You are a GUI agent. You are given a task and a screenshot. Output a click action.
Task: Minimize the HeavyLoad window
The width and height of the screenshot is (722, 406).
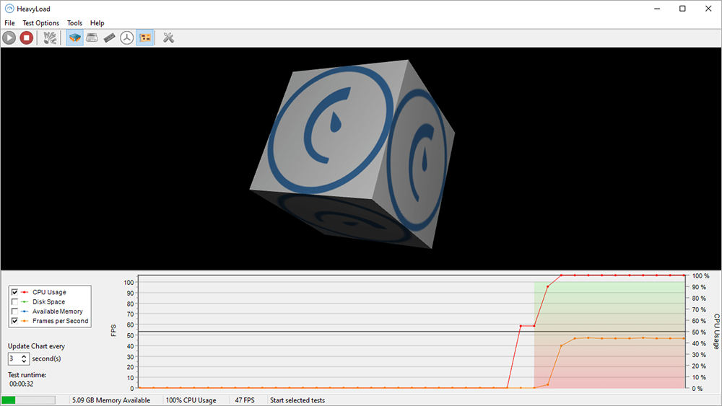[657, 9]
